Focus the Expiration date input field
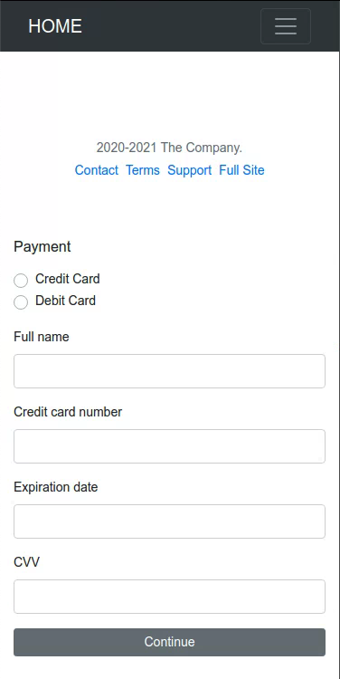The width and height of the screenshot is (340, 679). (x=170, y=521)
